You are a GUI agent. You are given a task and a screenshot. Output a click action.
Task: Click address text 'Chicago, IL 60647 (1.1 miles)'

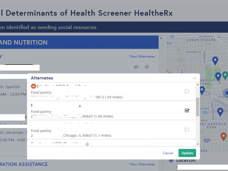[87, 136]
